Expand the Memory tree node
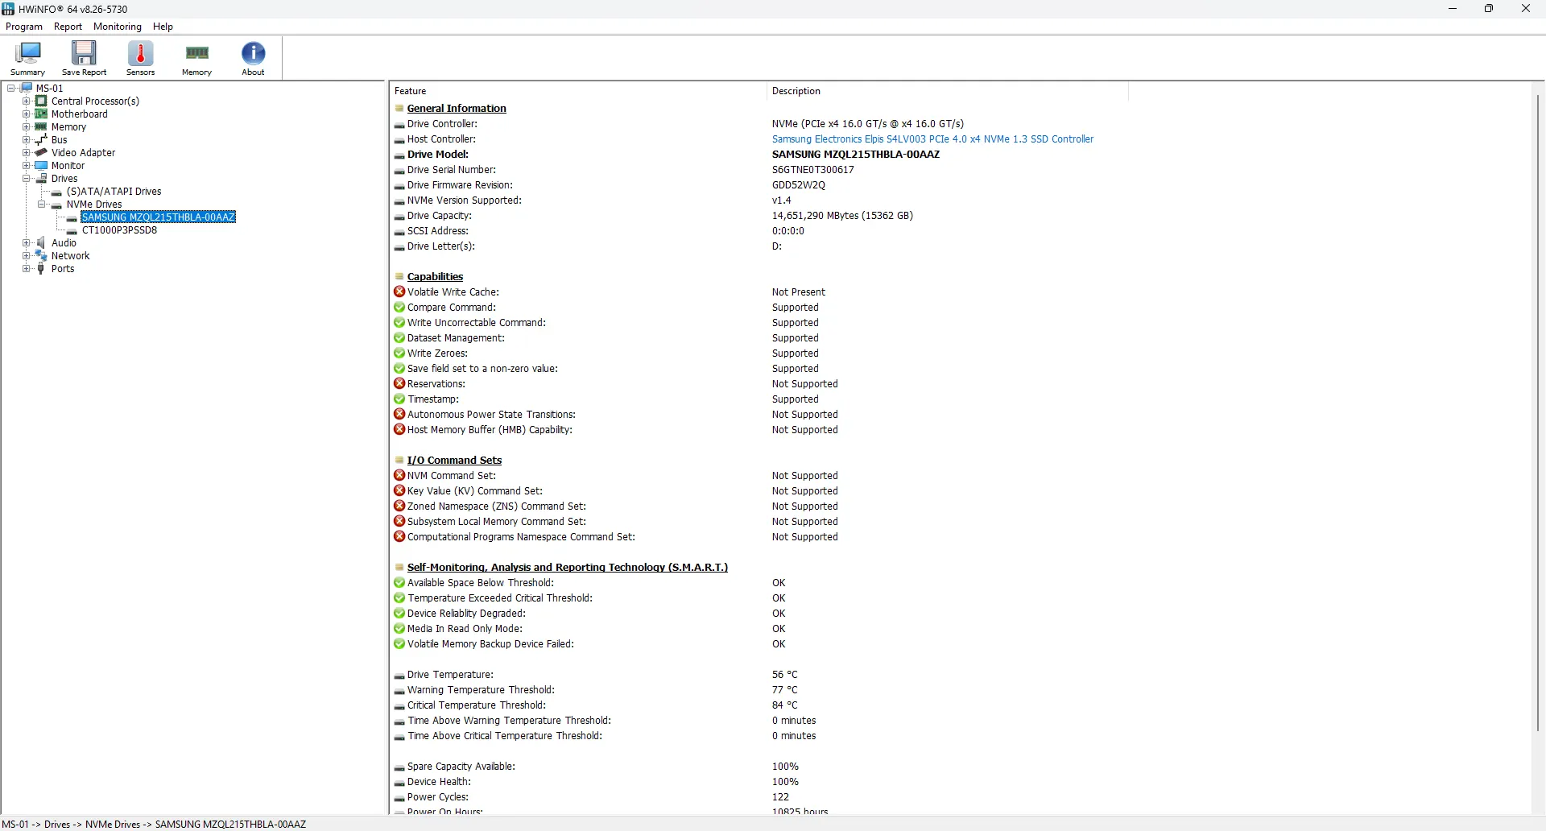The image size is (1546, 831). pos(26,126)
